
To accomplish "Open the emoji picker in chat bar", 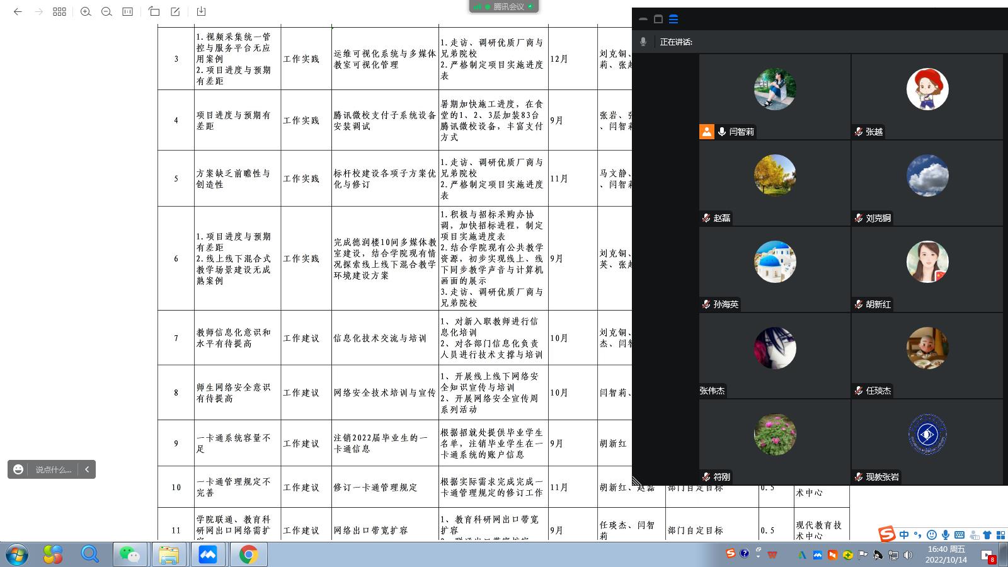I will 18,469.
